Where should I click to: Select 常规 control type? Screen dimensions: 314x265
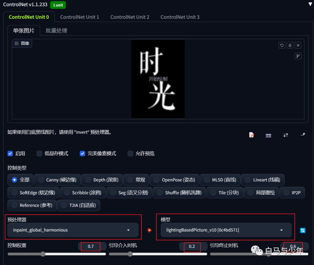136,180
